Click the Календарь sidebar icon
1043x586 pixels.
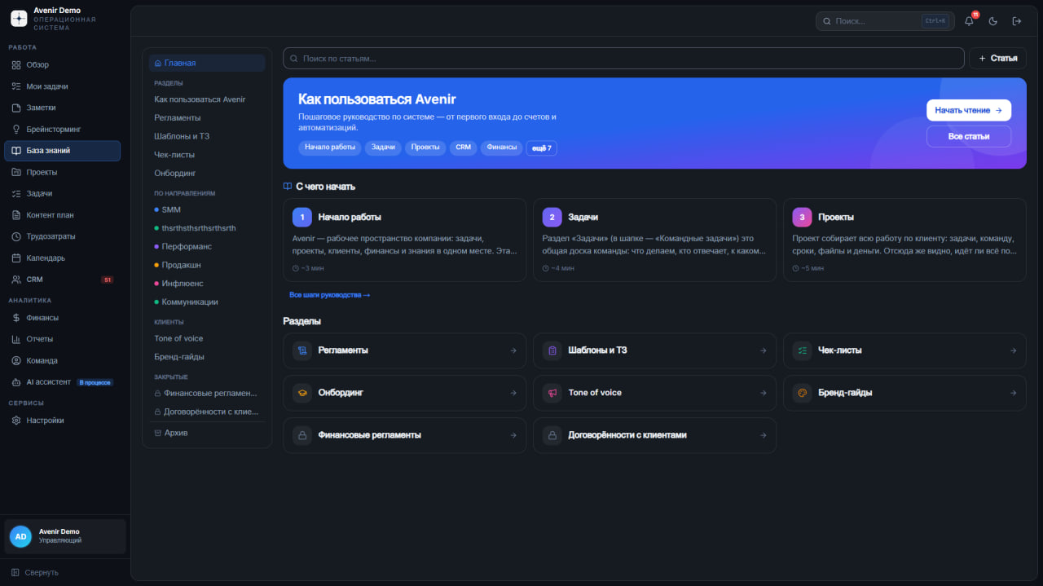coord(16,258)
